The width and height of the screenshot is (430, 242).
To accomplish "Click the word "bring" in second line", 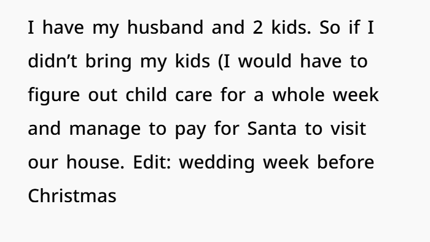I will tap(109, 62).
